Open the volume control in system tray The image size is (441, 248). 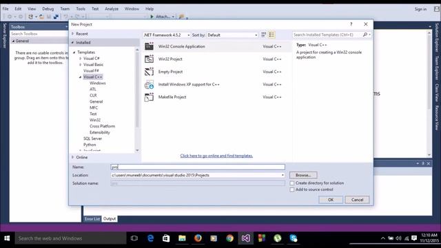point(398,238)
